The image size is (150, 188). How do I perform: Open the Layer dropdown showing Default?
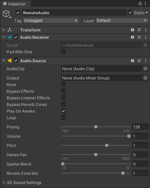(122, 21)
